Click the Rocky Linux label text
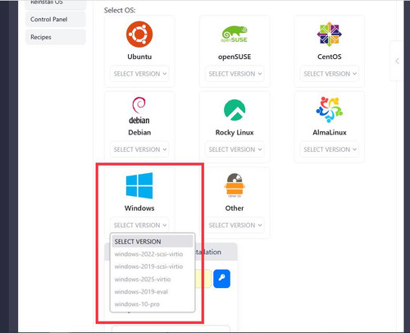This screenshot has height=333, width=410. coord(235,133)
